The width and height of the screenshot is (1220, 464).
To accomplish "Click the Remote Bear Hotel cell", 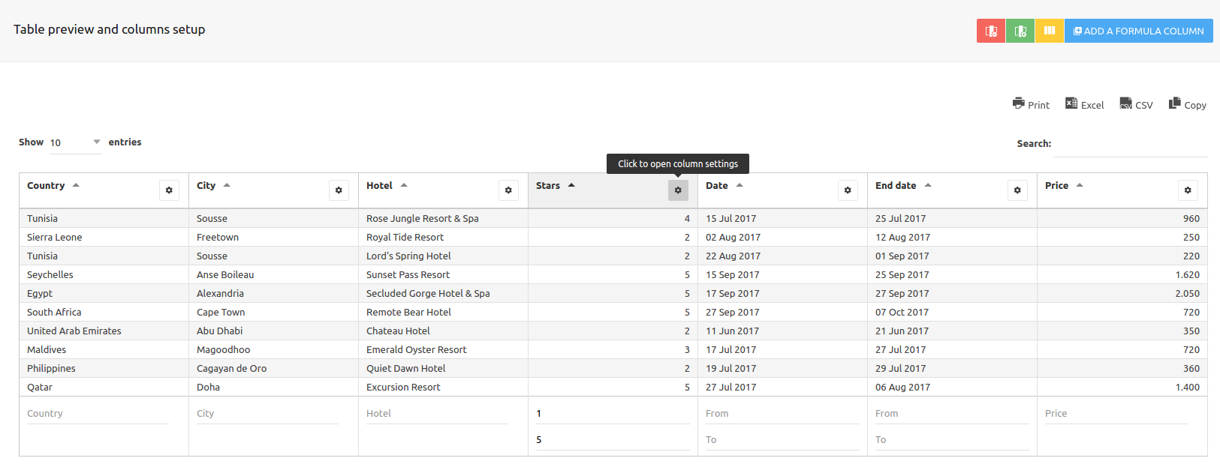I will pyautogui.click(x=443, y=312).
